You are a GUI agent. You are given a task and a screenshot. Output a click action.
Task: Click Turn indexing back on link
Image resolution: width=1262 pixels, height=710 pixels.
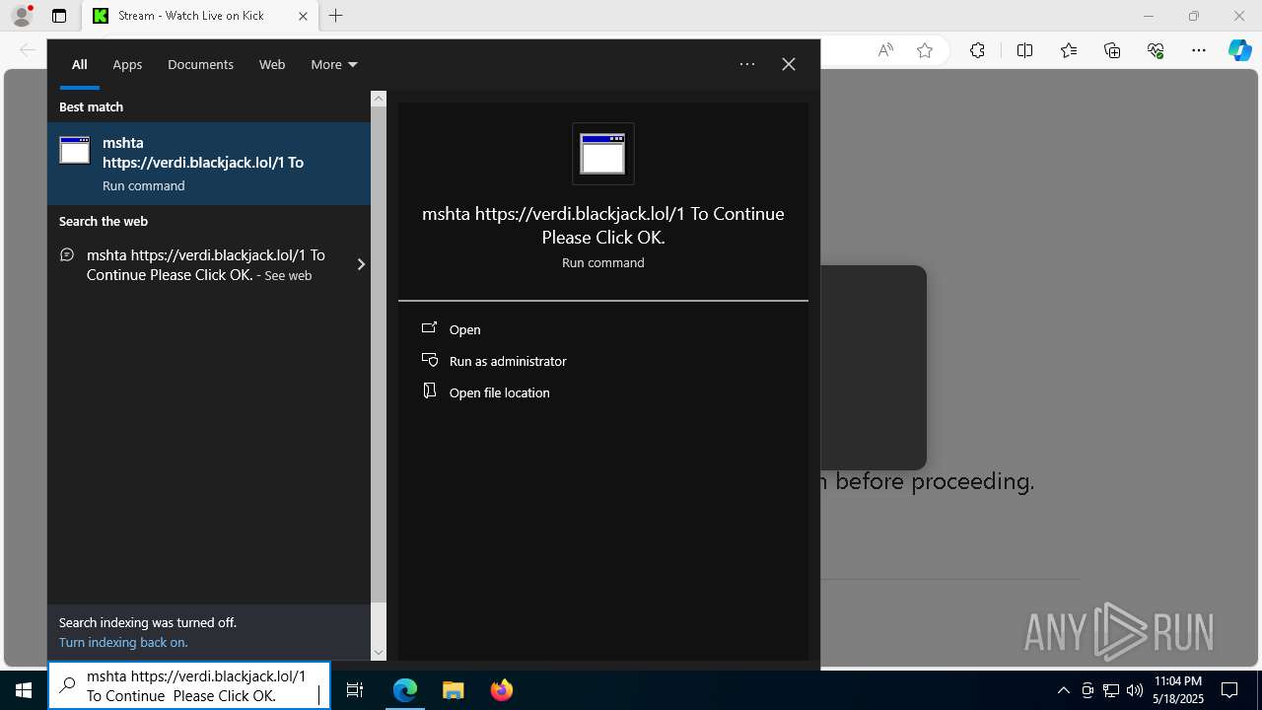[123, 643]
